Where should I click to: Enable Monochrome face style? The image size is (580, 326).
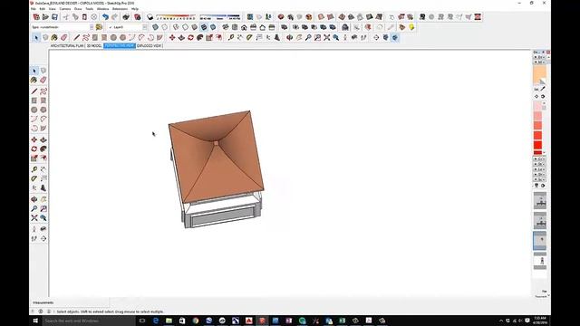tap(213, 27)
